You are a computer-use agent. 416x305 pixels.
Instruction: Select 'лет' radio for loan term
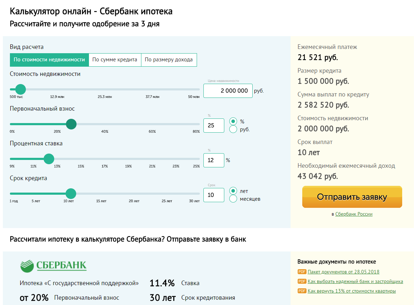click(x=233, y=191)
